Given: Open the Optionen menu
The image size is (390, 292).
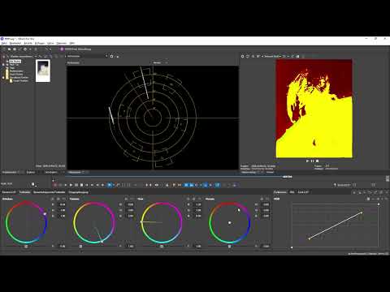Looking at the screenshot, I should (62, 43).
